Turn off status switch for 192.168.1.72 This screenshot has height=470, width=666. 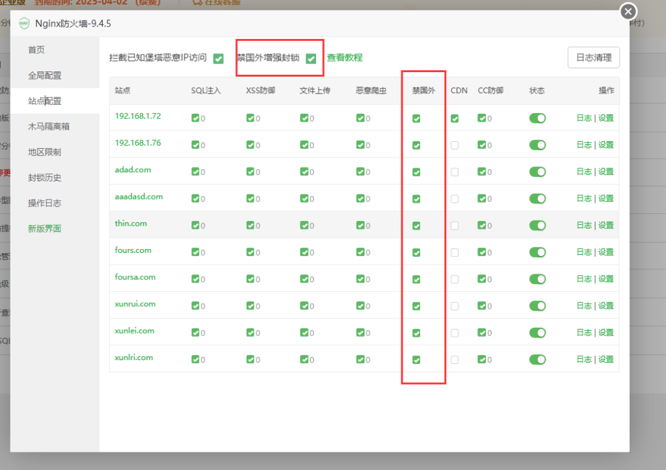point(537,118)
